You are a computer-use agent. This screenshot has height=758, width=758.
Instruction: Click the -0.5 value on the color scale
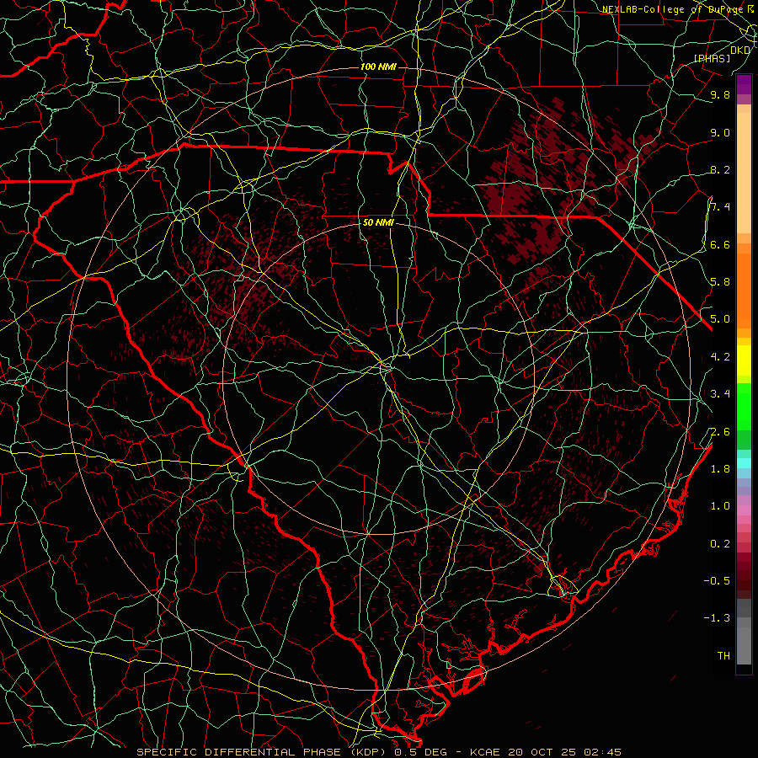tap(717, 580)
